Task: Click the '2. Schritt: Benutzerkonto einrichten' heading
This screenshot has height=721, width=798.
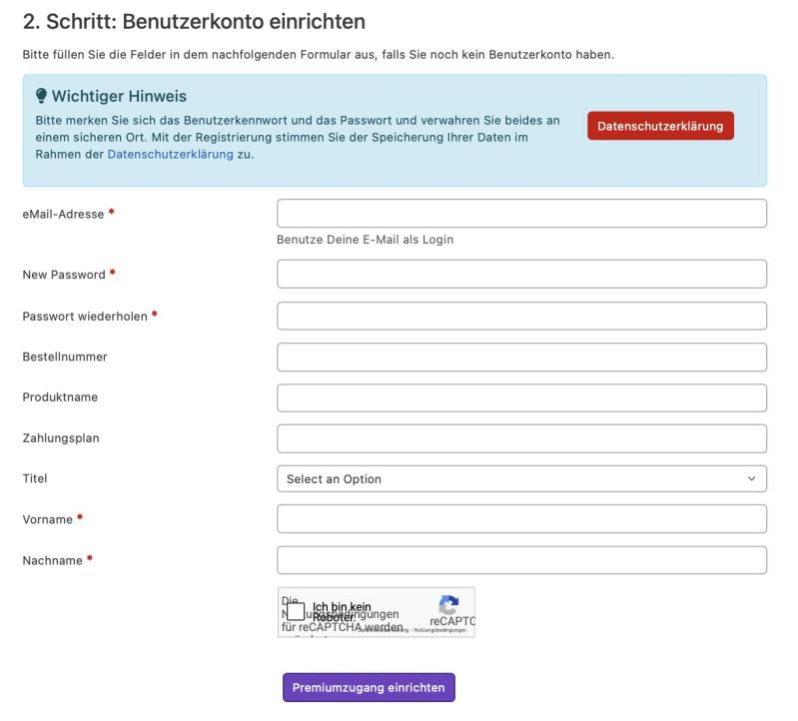Action: tap(195, 22)
